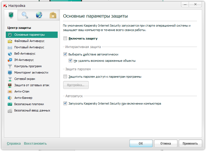The width and height of the screenshot is (206, 151).
Task: Click the chat icon beside IM-Антивирус
Action: pyautogui.click(x=10, y=60)
